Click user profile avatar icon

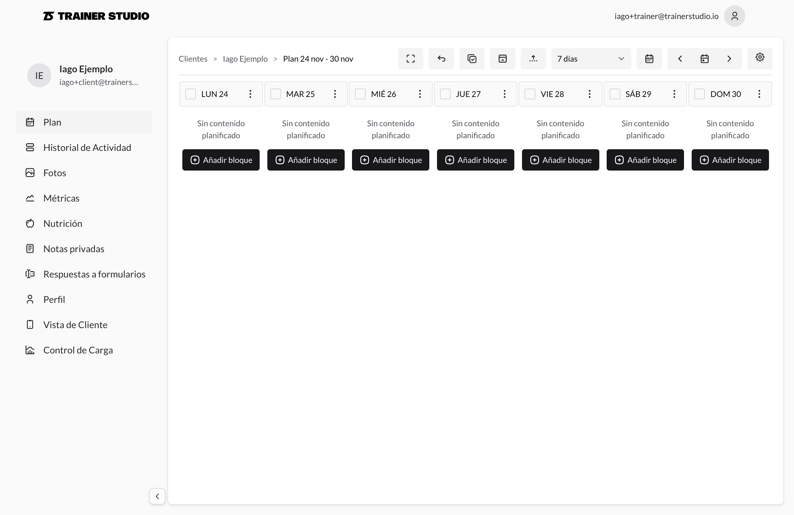pyautogui.click(x=734, y=16)
